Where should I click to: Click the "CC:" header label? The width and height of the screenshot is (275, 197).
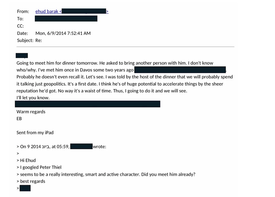(21, 26)
